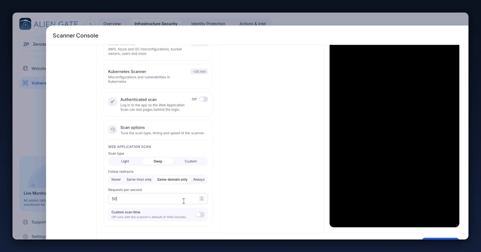The image size is (481, 252).
Task: Click the Vulnerabilities scanner icon in sidebar
Action: (25, 83)
